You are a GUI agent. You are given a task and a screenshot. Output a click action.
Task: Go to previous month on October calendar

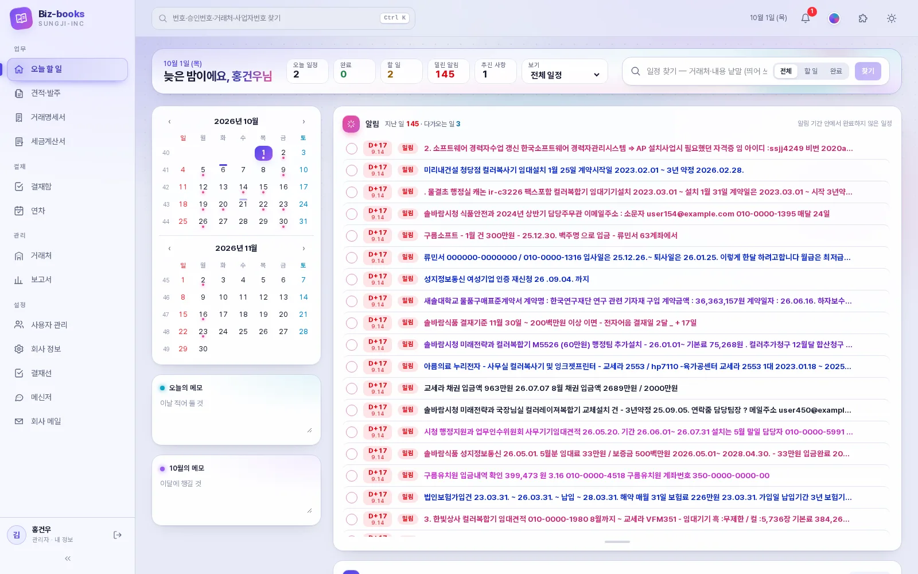[x=169, y=122]
